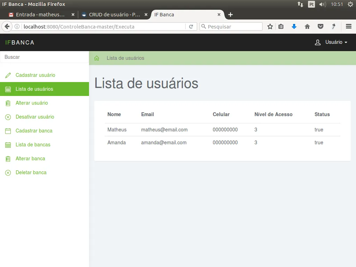Open the sound volume indicator
356x267 pixels.
coord(322,4)
